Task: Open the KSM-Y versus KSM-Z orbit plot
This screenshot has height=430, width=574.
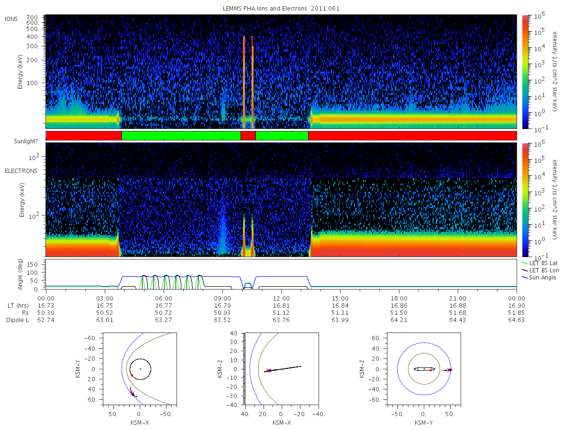Action: coord(423,369)
